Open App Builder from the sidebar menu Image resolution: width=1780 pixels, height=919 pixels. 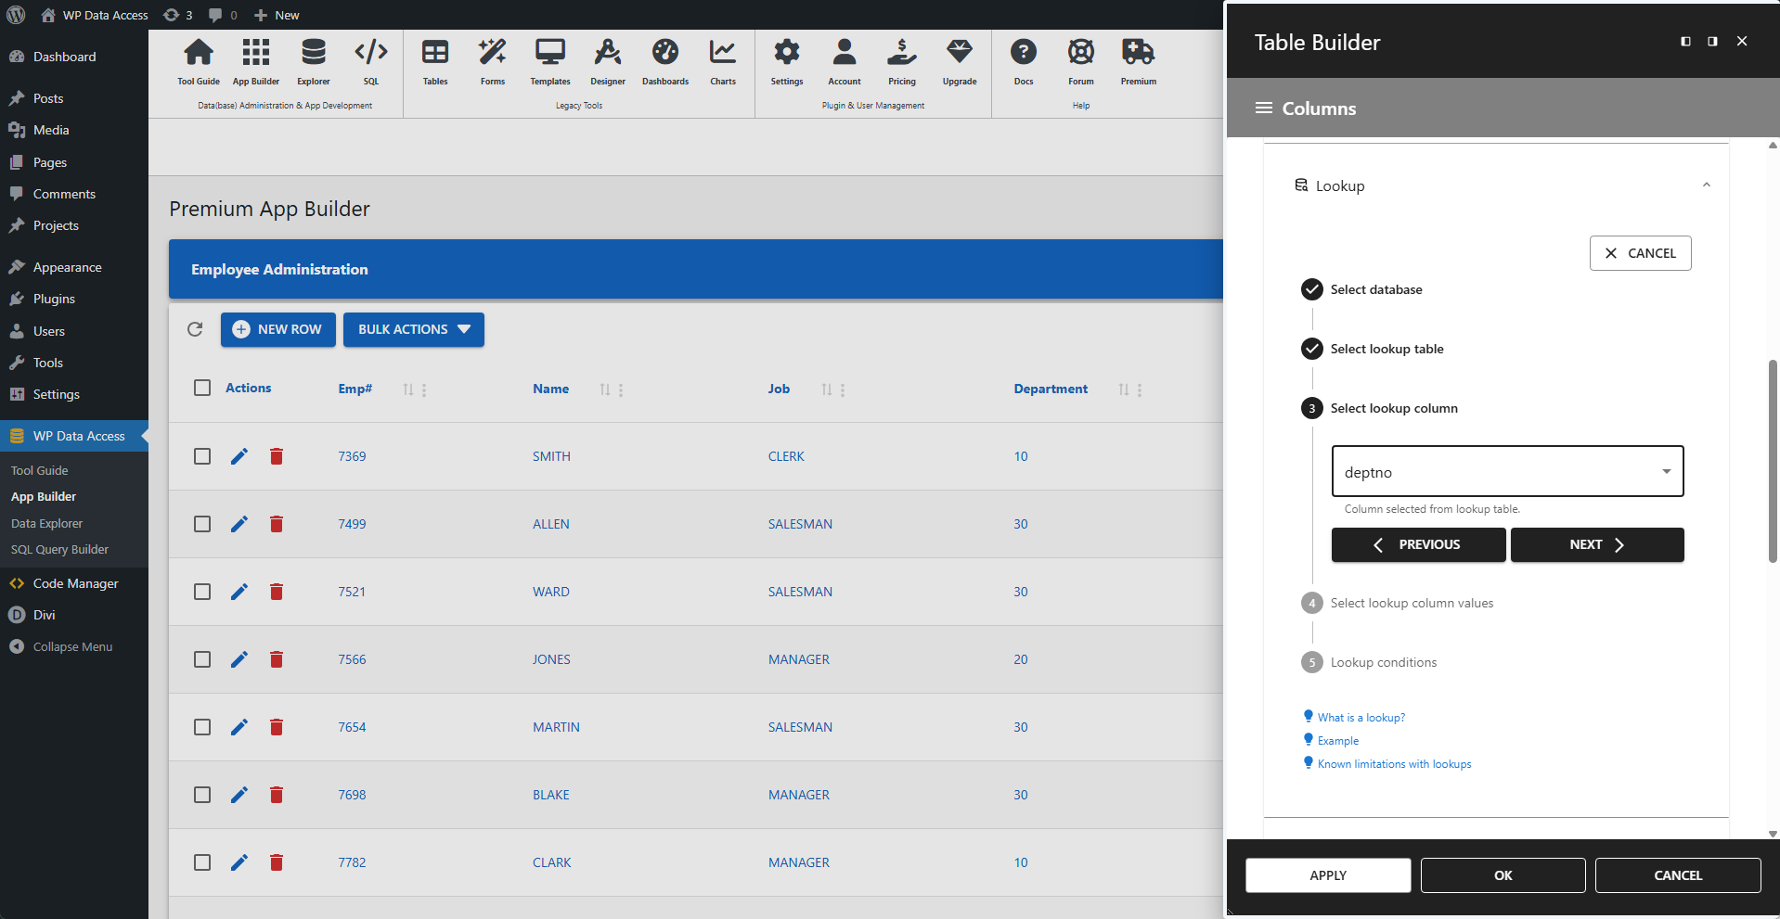pos(43,496)
